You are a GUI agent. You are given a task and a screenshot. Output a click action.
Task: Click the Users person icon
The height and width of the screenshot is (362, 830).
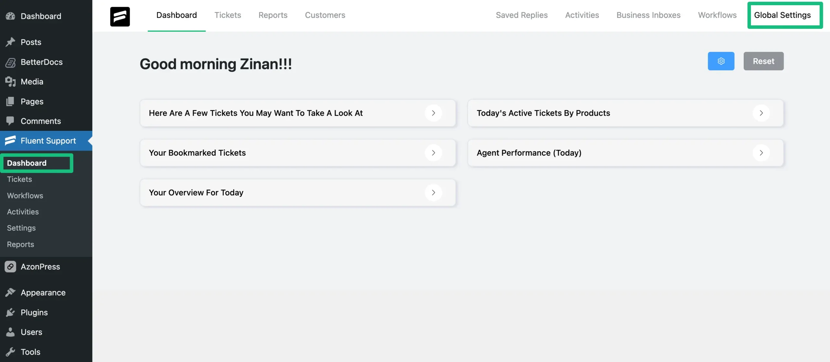[x=10, y=332]
